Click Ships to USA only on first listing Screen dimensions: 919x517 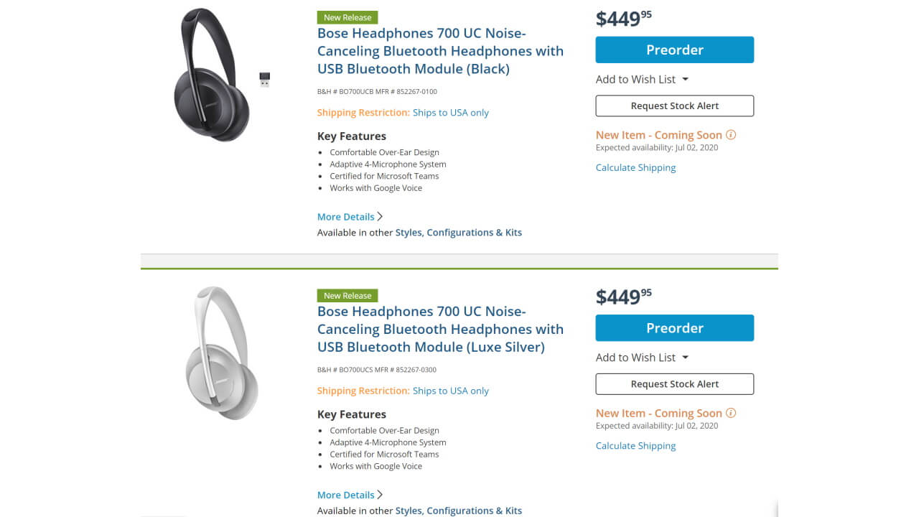(450, 113)
